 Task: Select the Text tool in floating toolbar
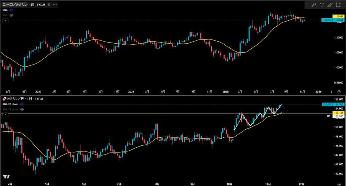(x=322, y=5)
